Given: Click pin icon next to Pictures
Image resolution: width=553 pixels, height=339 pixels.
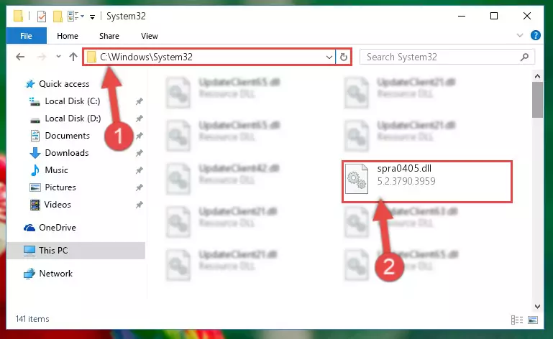Looking at the screenshot, I should tap(140, 187).
